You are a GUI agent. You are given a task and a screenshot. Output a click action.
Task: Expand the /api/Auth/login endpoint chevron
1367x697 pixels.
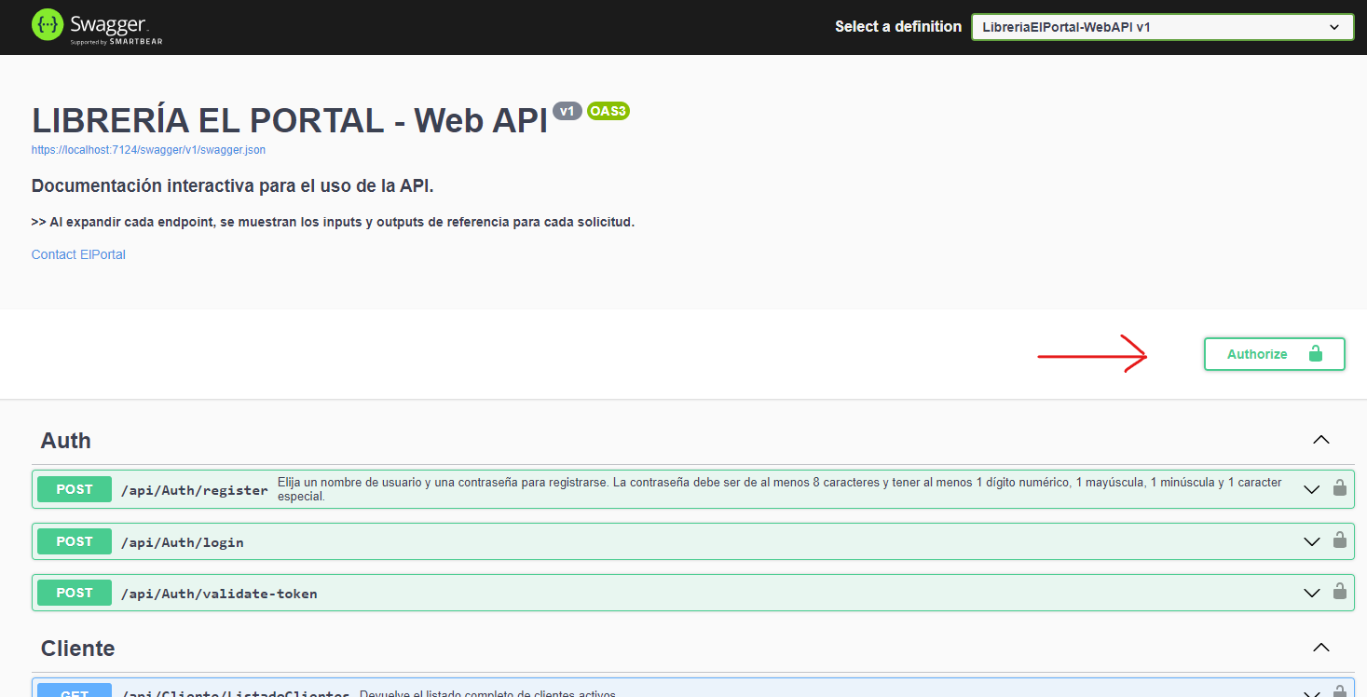point(1312,541)
